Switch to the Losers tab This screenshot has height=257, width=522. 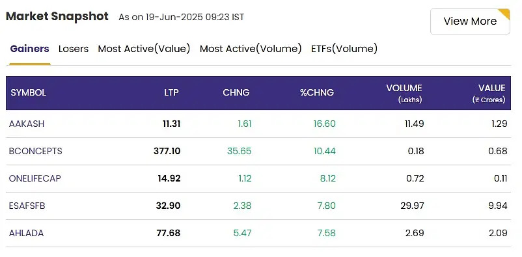click(x=74, y=49)
